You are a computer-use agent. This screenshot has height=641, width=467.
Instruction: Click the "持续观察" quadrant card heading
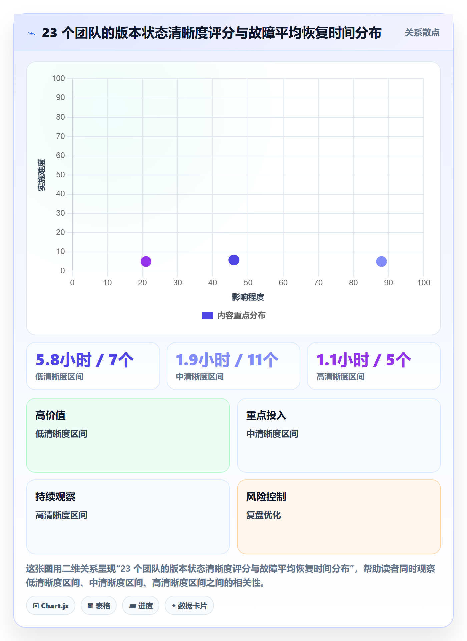pos(55,497)
